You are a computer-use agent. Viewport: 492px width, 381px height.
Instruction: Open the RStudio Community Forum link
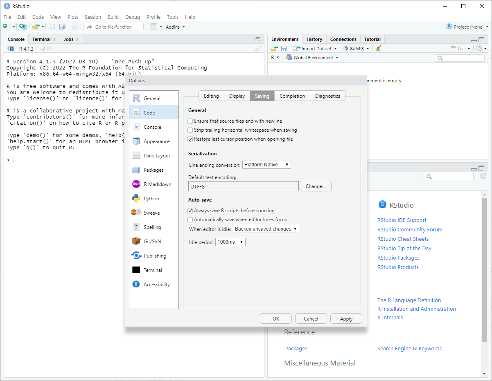click(x=410, y=230)
